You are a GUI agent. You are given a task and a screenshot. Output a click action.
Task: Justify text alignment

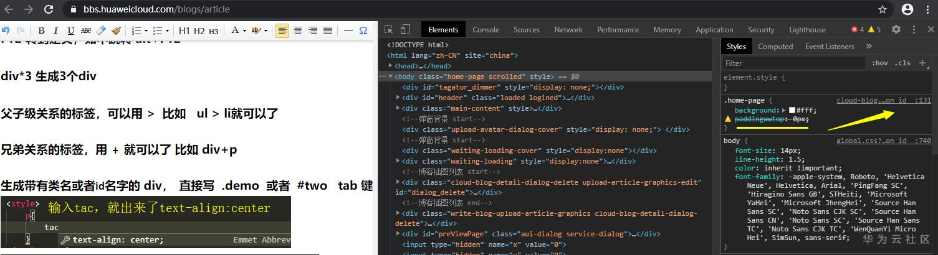point(328,30)
